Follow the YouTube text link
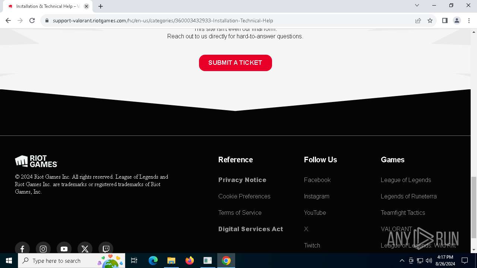The height and width of the screenshot is (268, 477). pos(315,213)
